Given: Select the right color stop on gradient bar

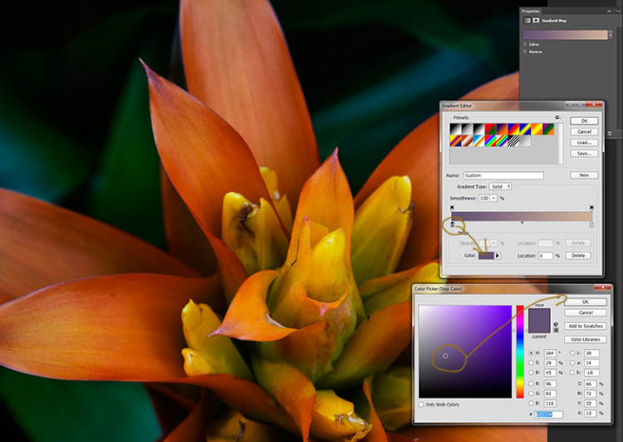Looking at the screenshot, I should (x=592, y=224).
